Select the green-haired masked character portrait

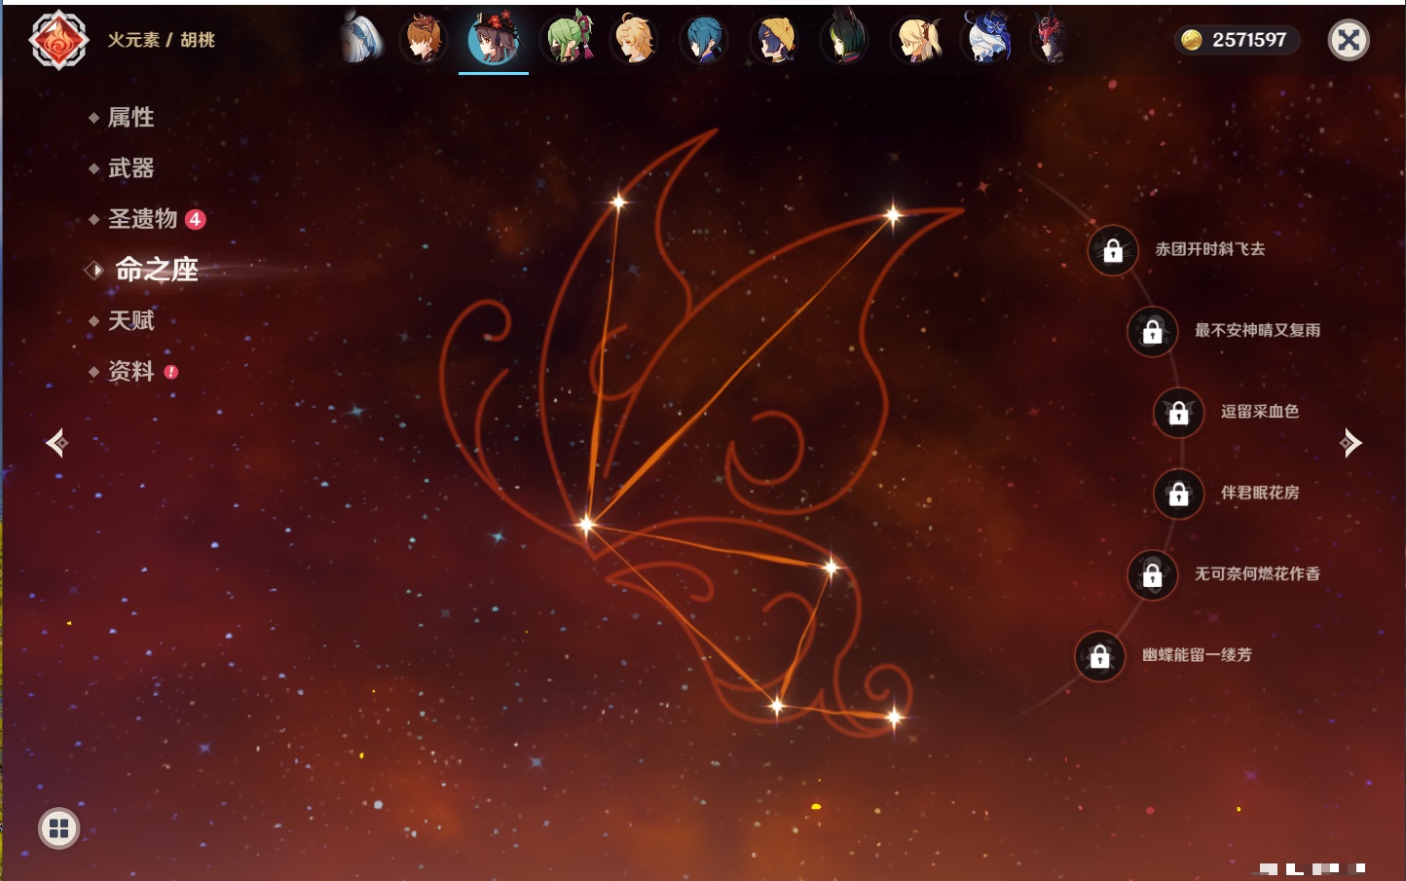pyautogui.click(x=568, y=39)
